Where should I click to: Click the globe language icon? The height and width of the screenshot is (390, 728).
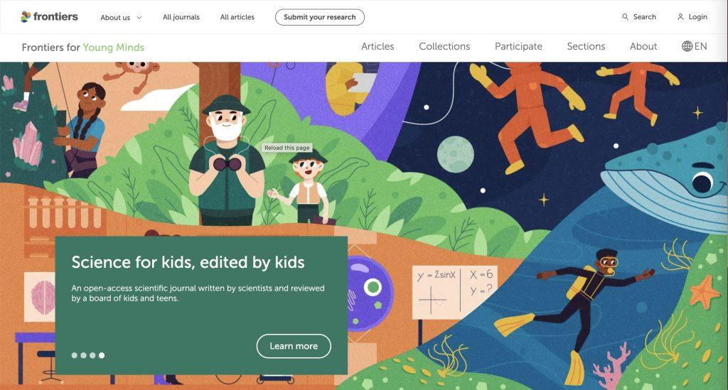(x=687, y=46)
